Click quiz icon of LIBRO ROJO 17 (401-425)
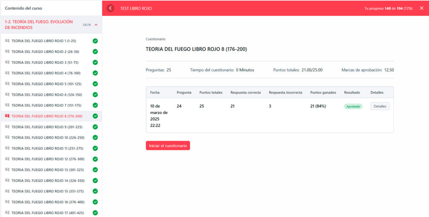Image resolution: width=429 pixels, height=217 pixels. (7, 213)
